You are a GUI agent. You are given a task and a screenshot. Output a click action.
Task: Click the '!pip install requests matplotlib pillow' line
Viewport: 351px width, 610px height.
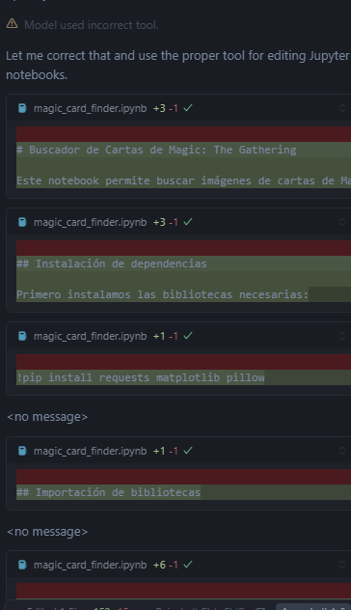coord(141,377)
